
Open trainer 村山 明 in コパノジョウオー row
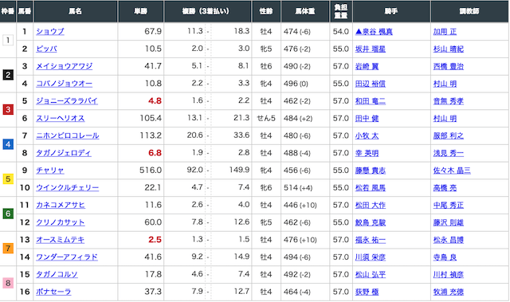point(445,84)
